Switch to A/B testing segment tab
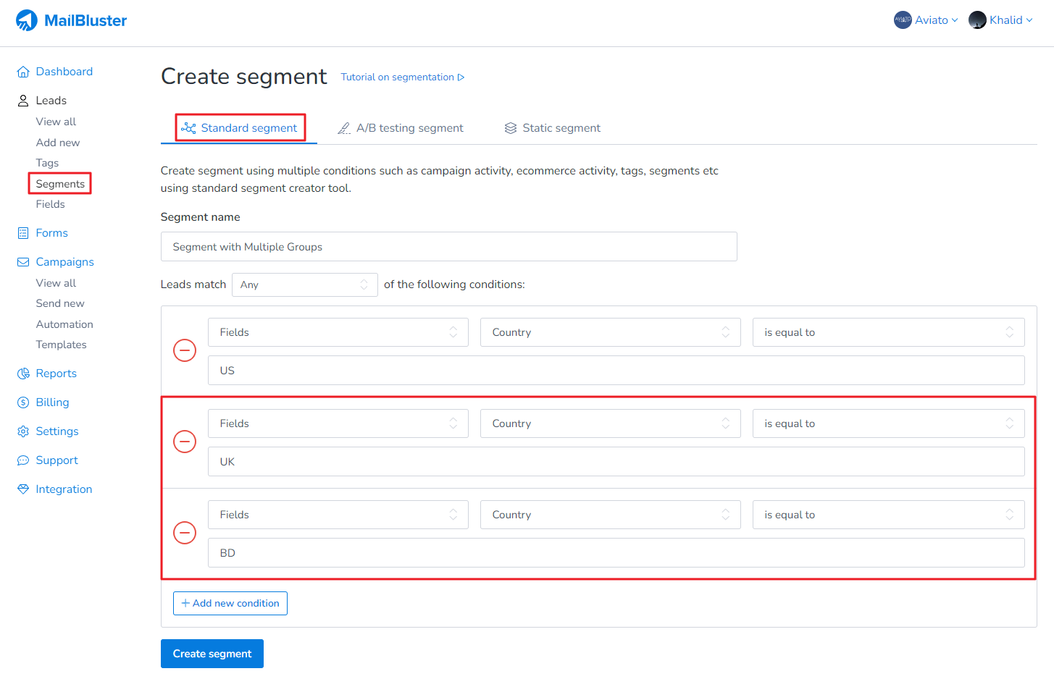Viewport: 1054px width, 679px height. click(401, 128)
